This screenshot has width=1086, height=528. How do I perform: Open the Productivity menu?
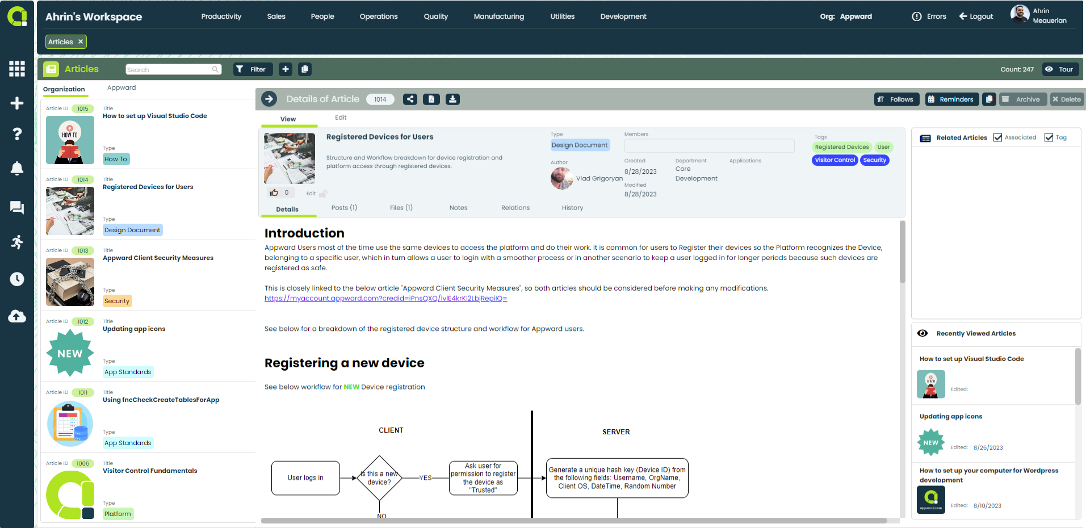[221, 16]
